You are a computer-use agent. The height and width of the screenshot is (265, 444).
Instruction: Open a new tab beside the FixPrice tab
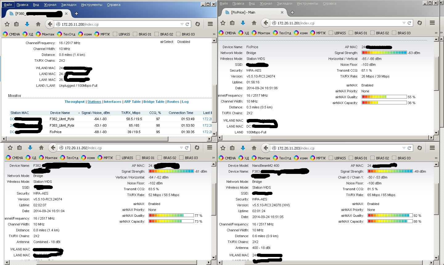click(292, 12)
